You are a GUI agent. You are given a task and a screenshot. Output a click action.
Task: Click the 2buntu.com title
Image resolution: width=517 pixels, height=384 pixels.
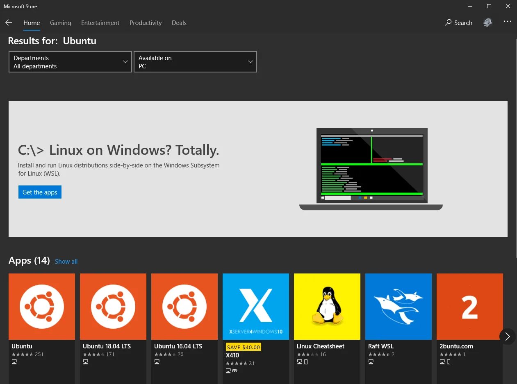pos(456,346)
